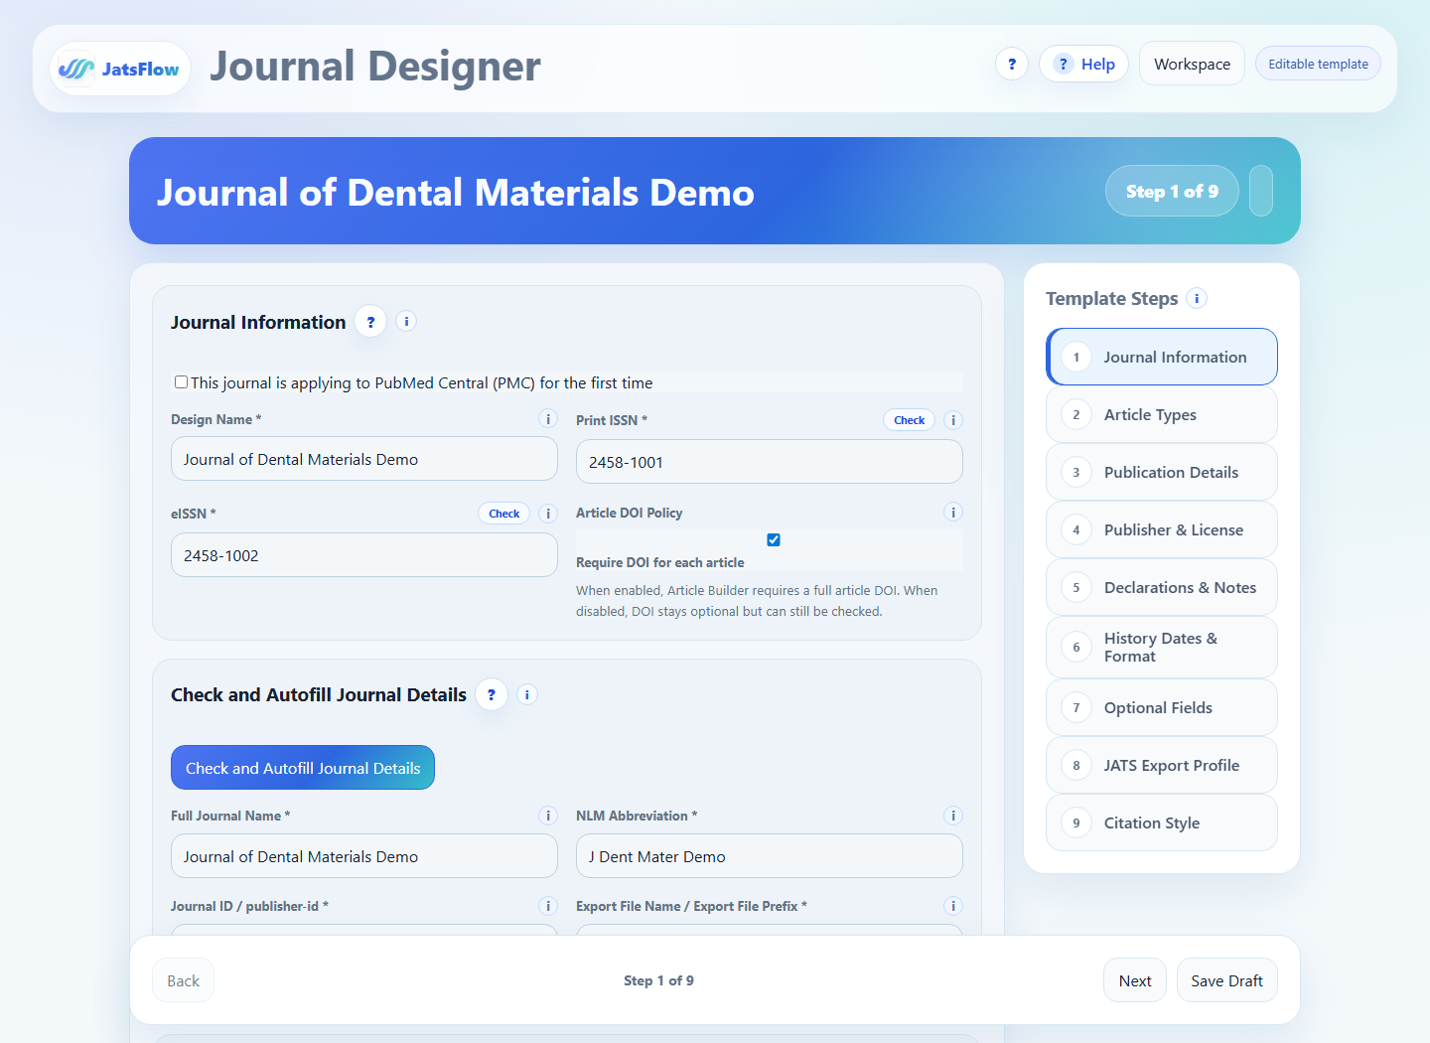Click info icon for eISSN

548,514
